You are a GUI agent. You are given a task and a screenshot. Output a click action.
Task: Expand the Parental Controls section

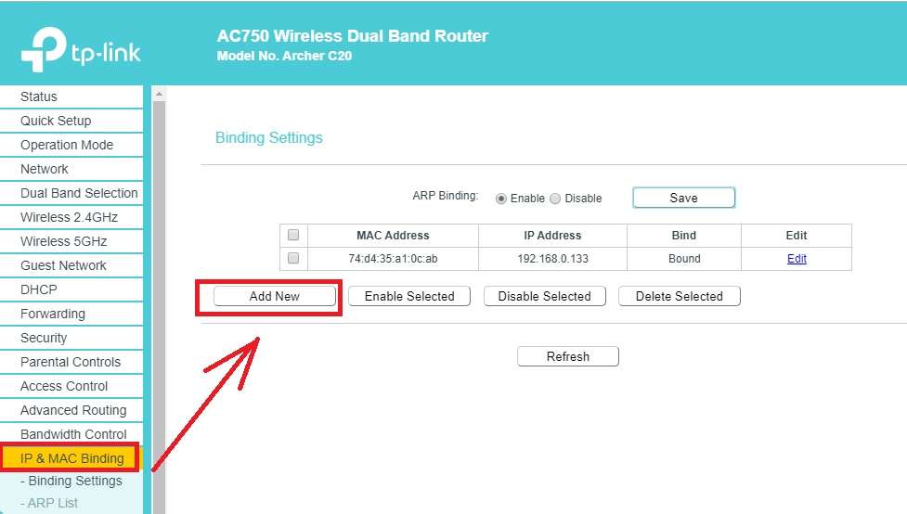click(x=71, y=362)
